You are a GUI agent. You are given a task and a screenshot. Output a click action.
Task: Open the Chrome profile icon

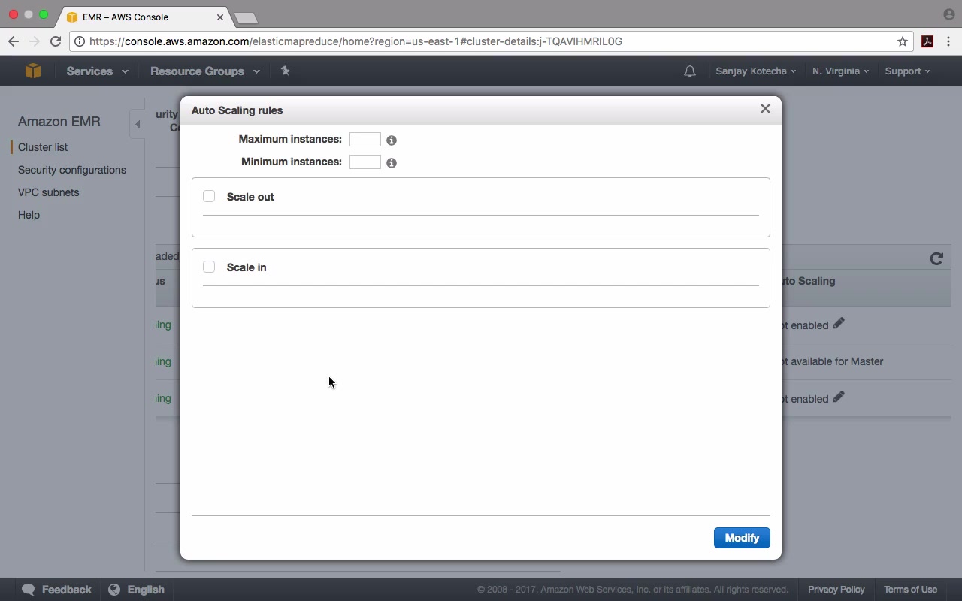[x=948, y=14]
